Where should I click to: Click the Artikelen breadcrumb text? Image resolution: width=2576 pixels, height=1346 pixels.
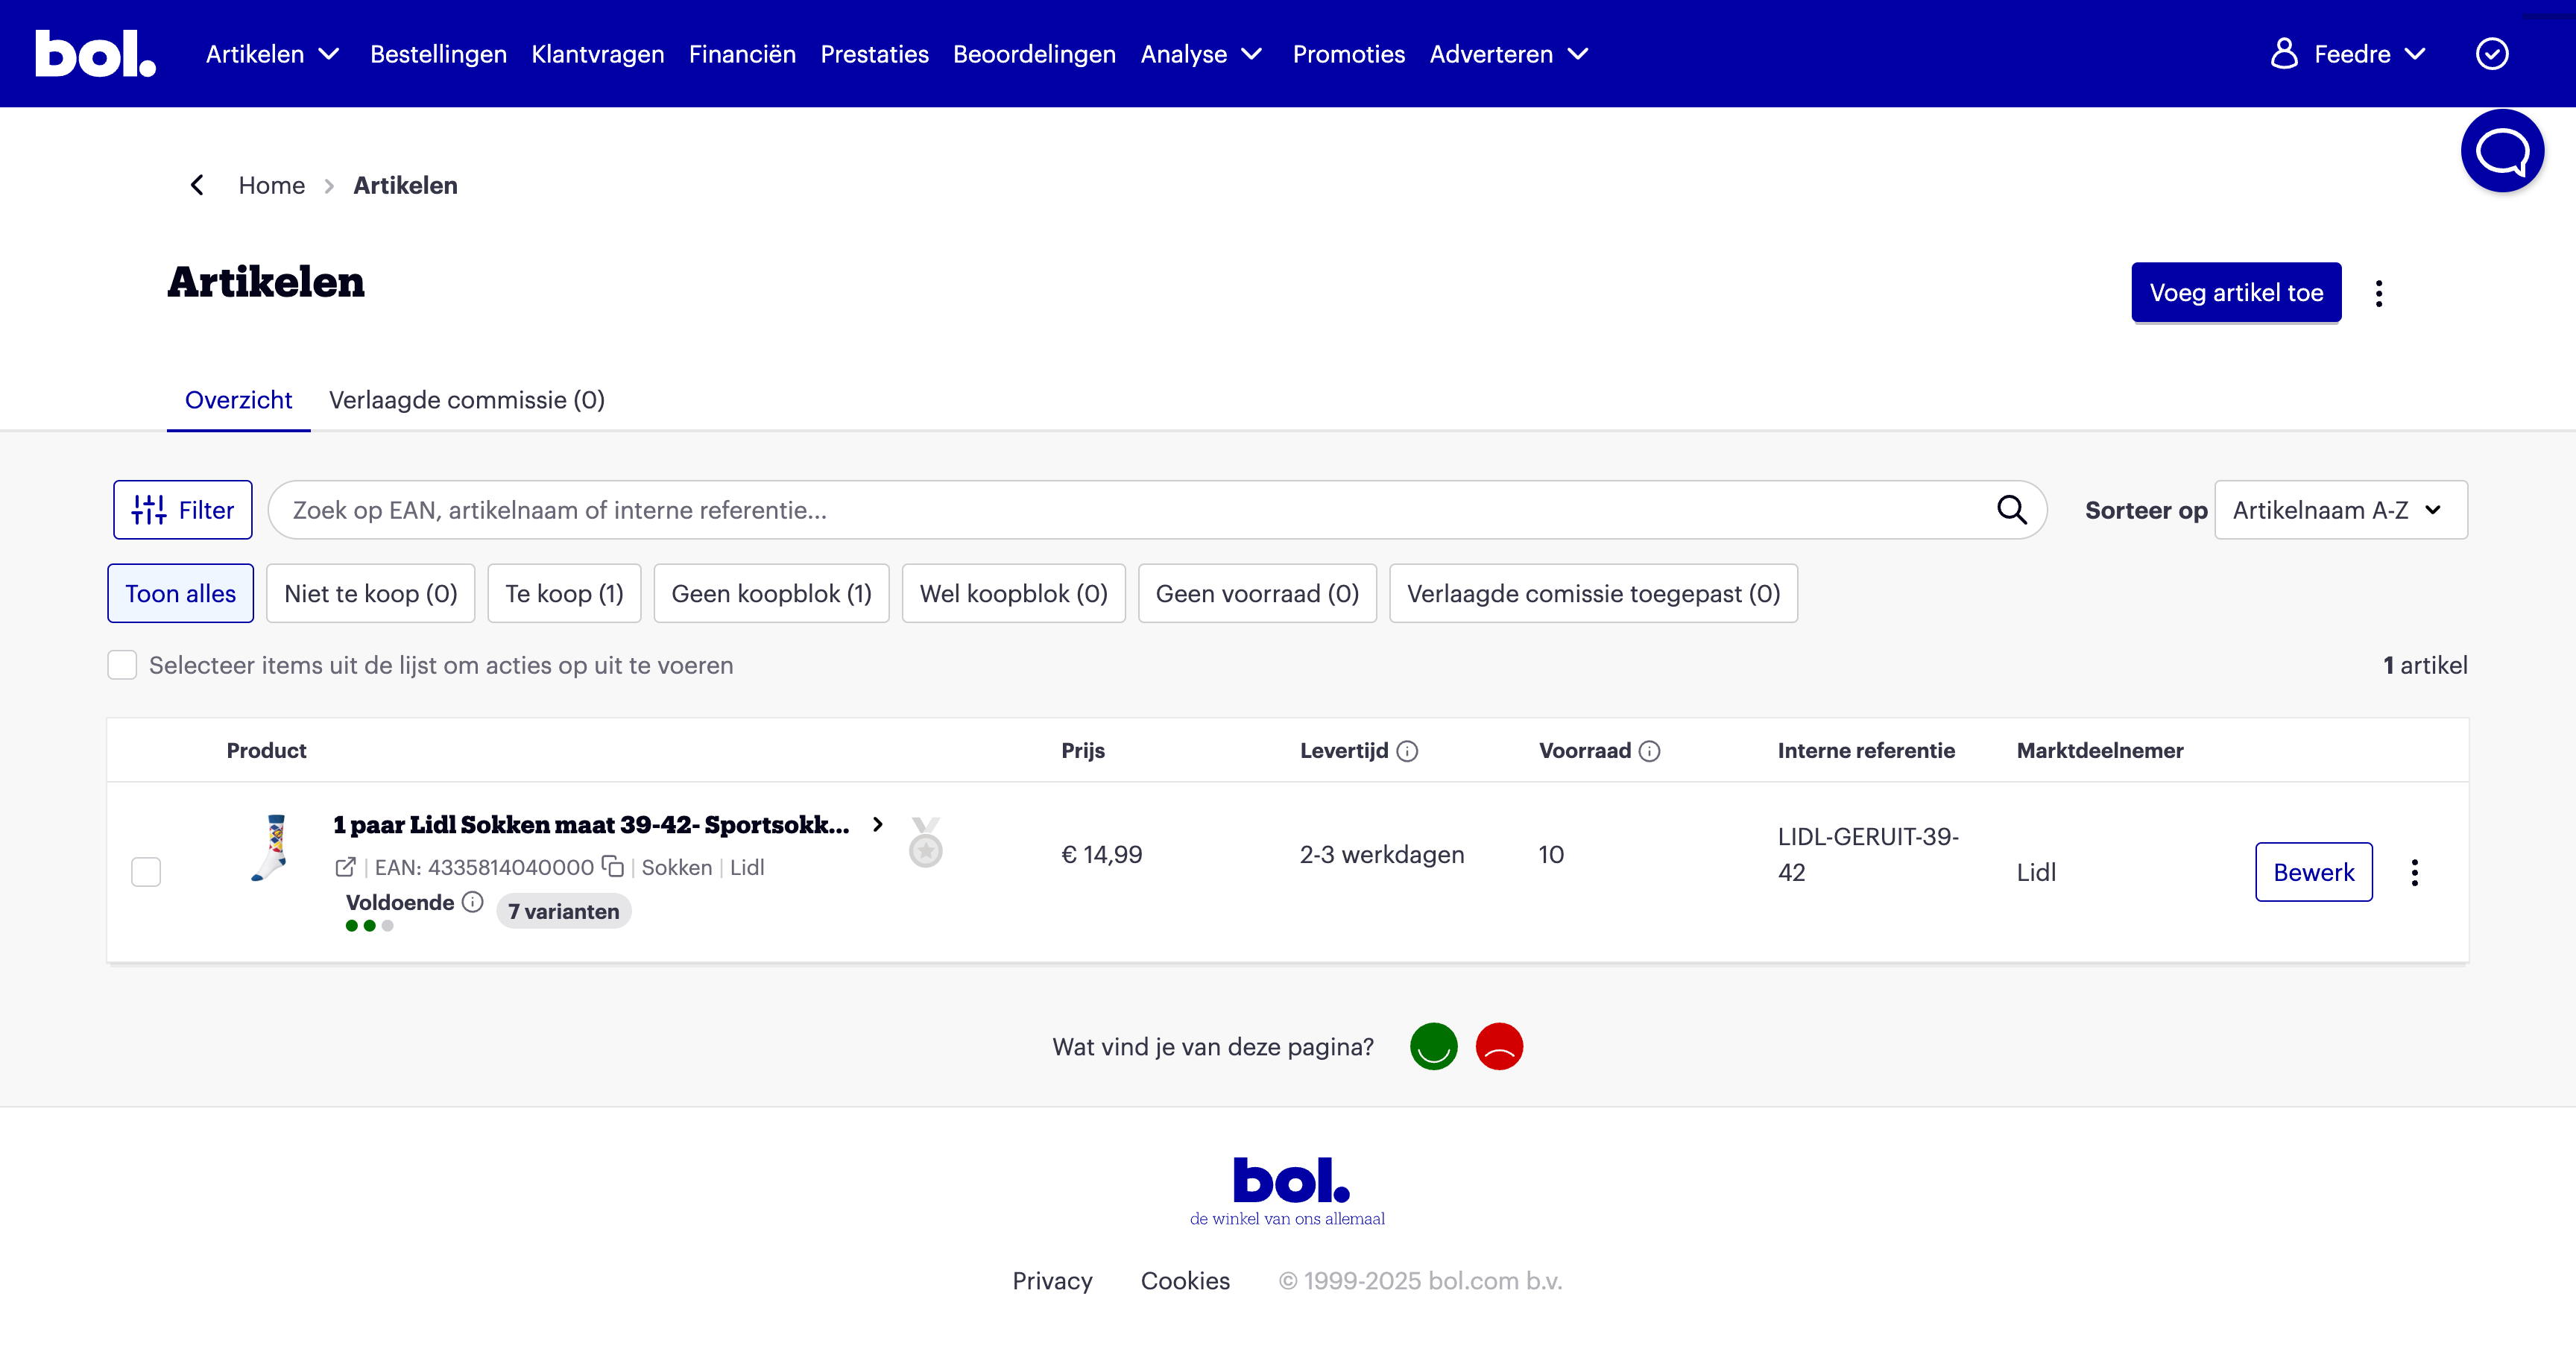pos(405,185)
